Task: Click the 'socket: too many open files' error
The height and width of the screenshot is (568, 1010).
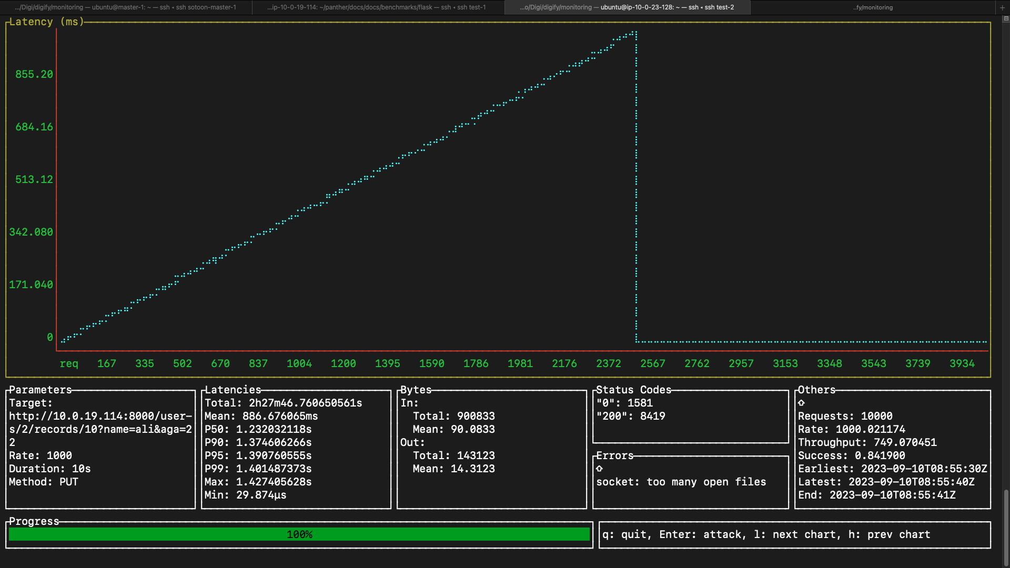Action: (x=681, y=482)
